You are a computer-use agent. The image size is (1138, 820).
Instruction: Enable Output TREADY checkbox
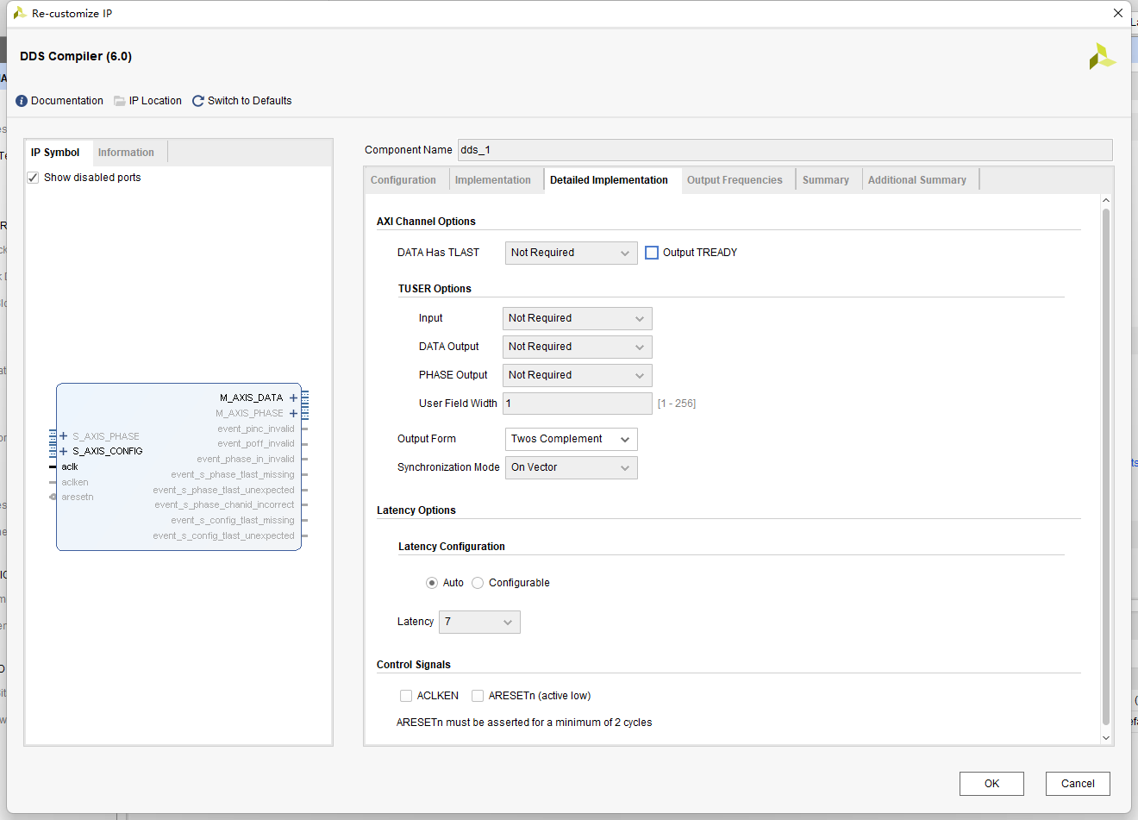652,253
